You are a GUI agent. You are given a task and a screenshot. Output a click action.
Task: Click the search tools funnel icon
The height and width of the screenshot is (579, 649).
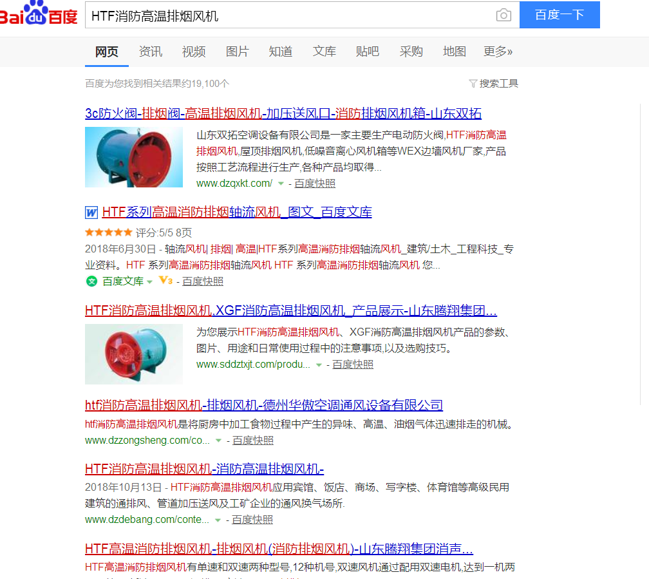(x=473, y=84)
